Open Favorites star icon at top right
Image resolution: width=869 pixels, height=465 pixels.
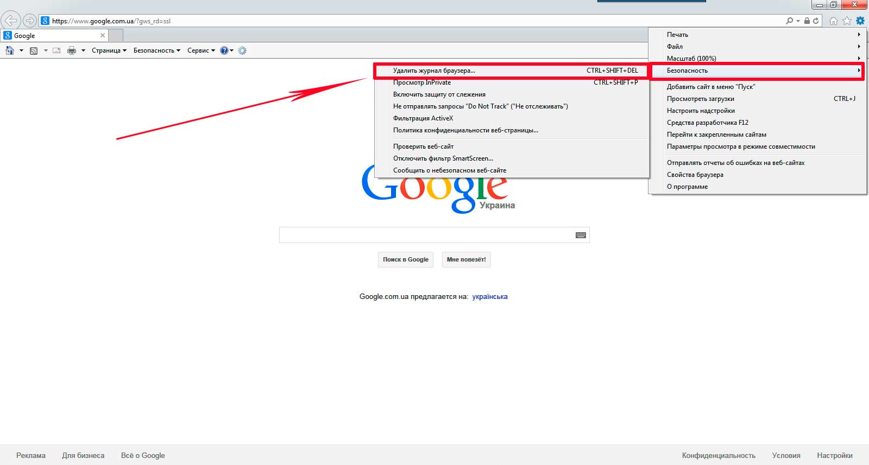847,21
